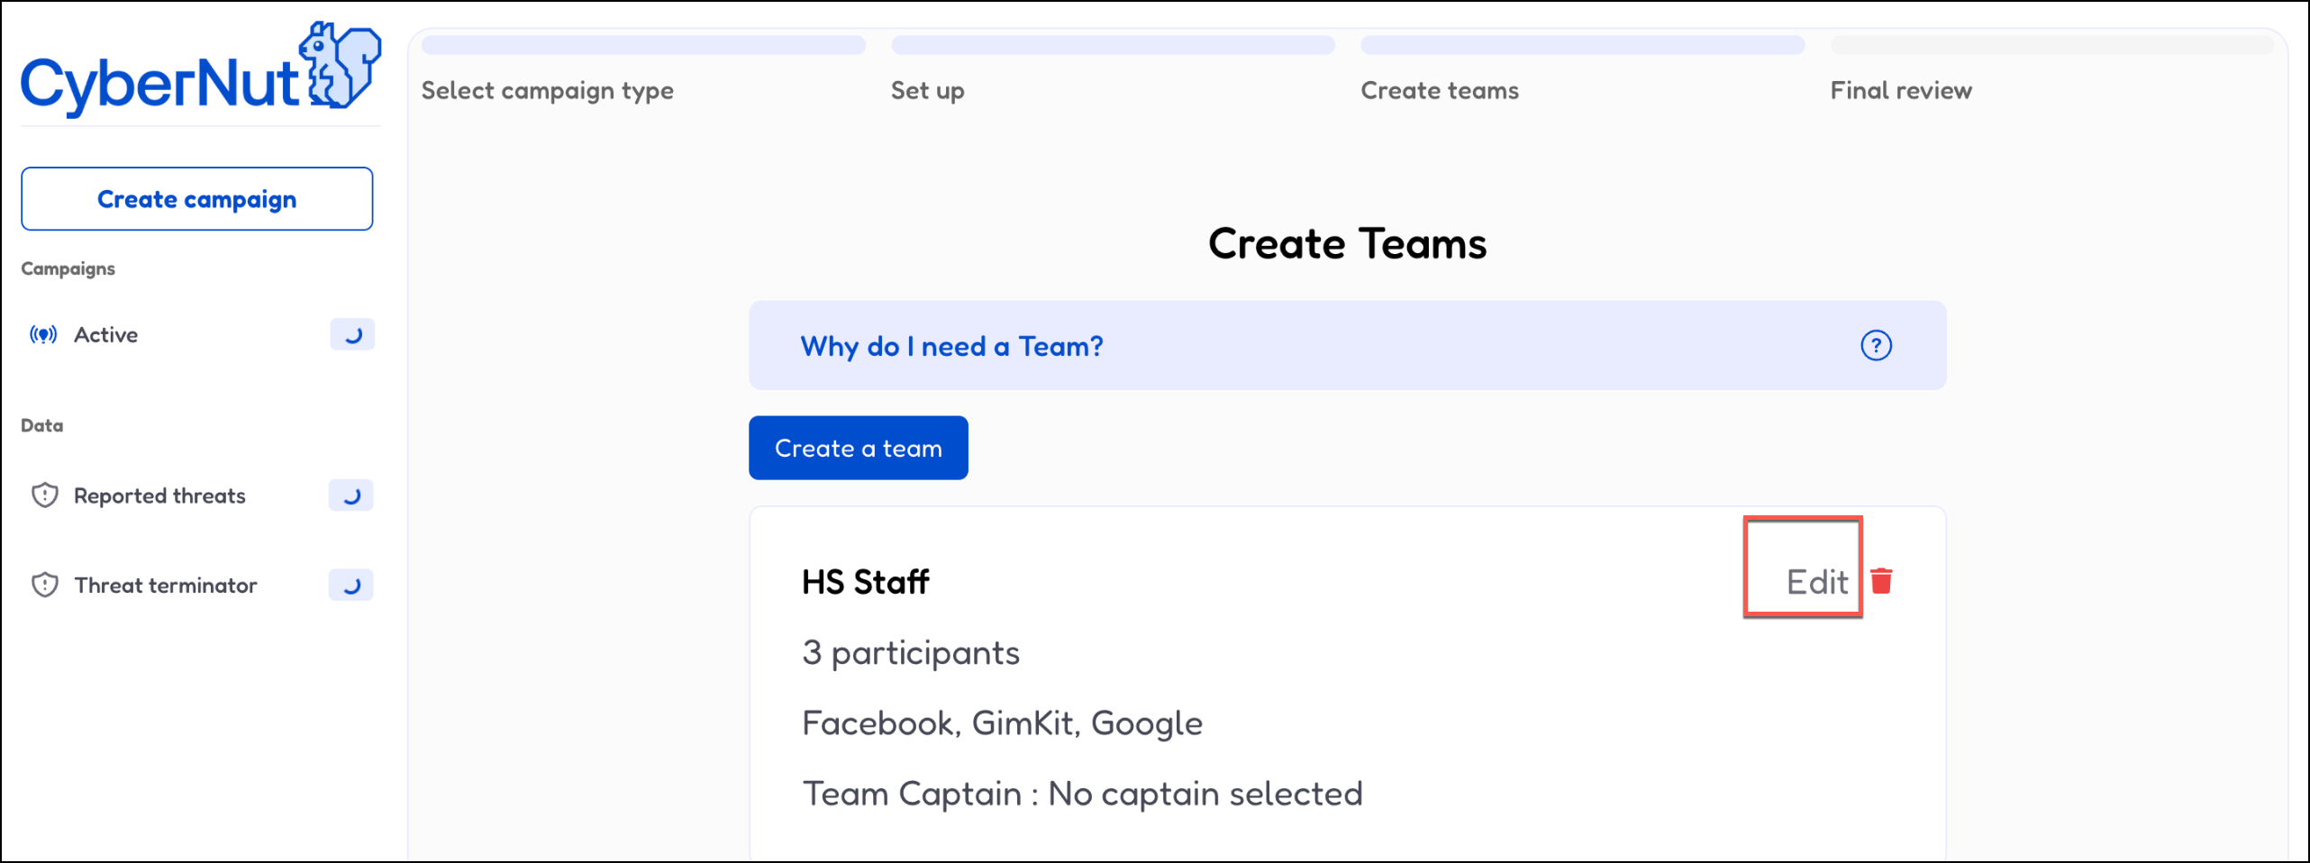Select the HS Staff team name

click(865, 582)
